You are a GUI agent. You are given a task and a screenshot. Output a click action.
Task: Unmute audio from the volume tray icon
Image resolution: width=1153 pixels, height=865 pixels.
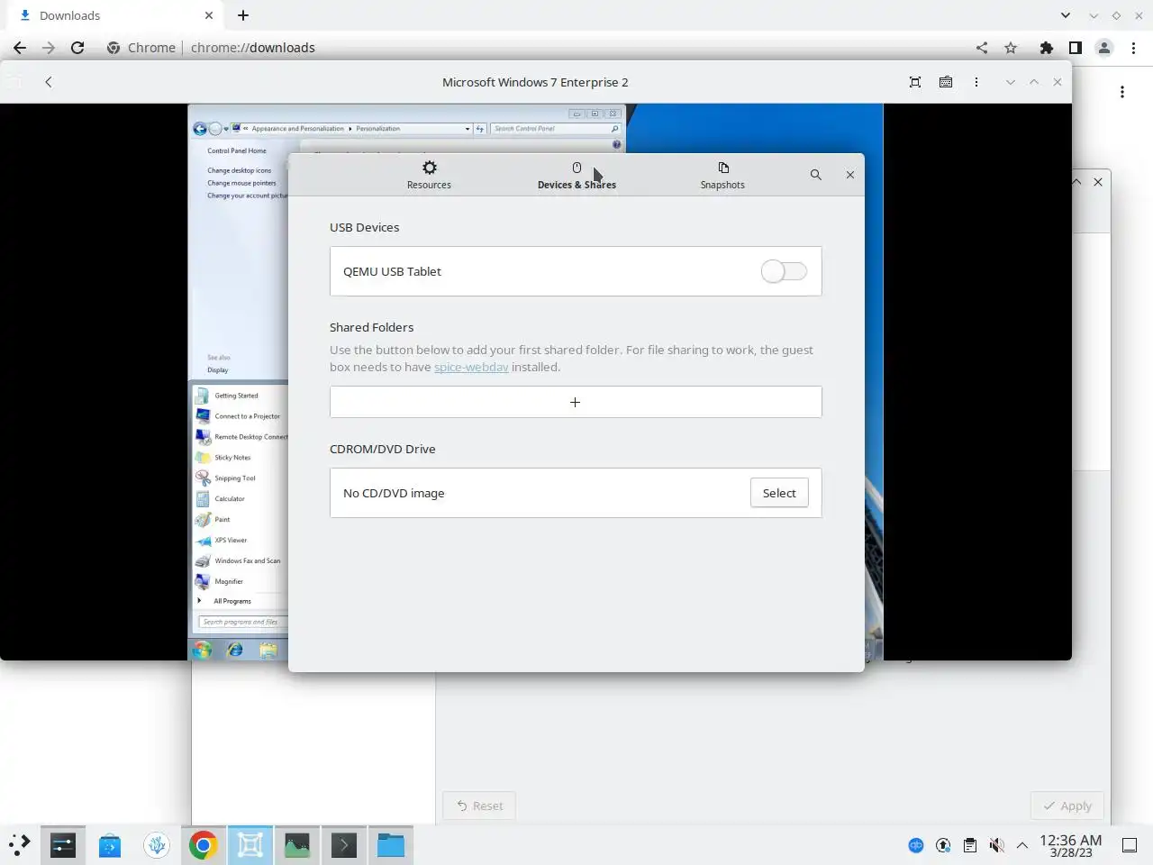click(996, 845)
